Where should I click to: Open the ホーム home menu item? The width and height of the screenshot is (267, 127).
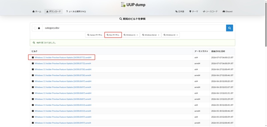(x=37, y=12)
